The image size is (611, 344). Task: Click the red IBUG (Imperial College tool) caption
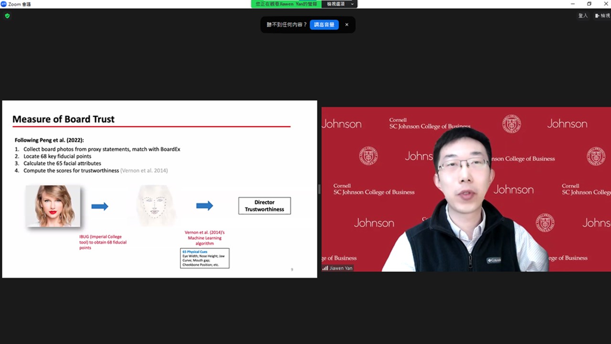pyautogui.click(x=103, y=242)
